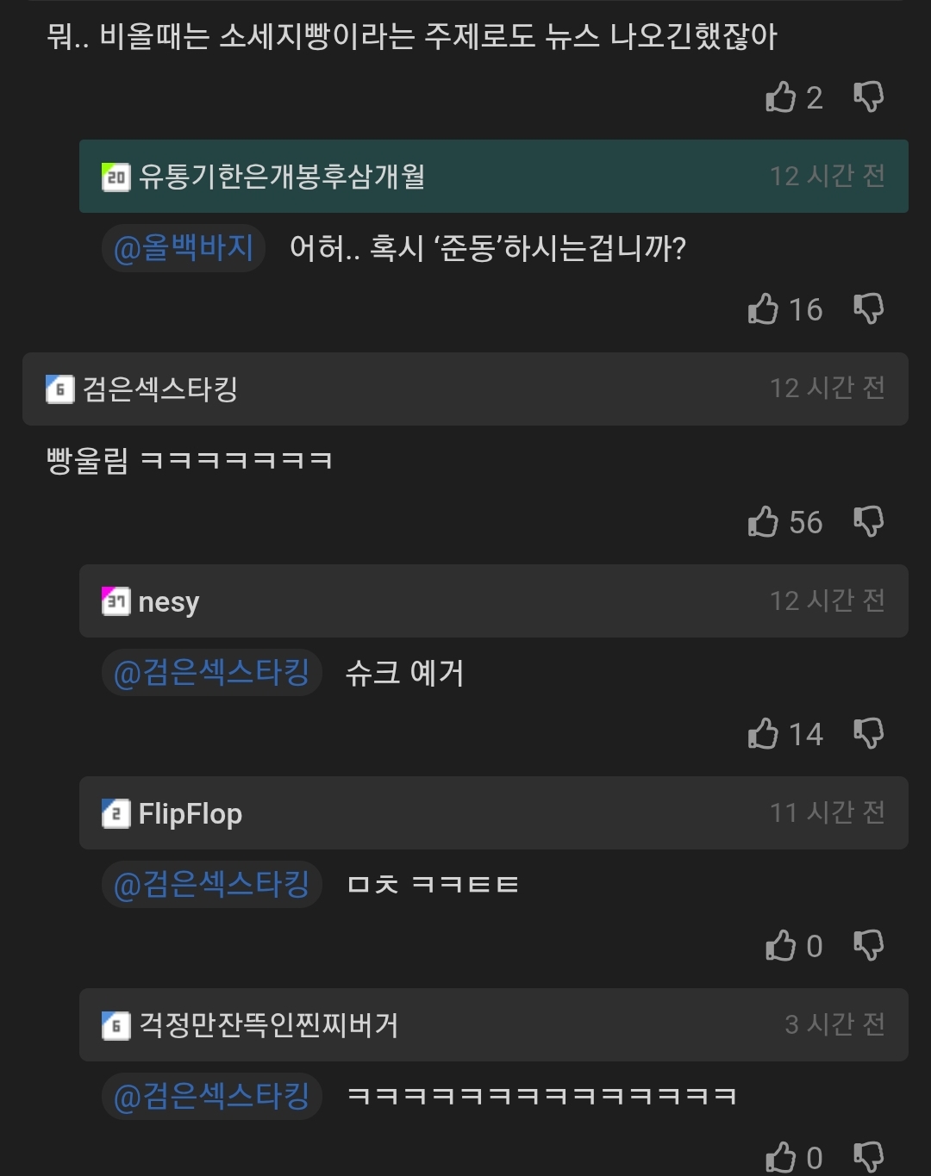Like FlipFlop's reply comment

point(781,945)
